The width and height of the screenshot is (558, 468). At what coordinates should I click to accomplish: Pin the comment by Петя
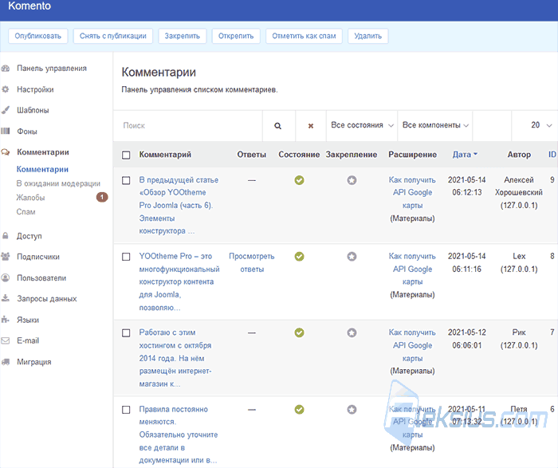352,410
